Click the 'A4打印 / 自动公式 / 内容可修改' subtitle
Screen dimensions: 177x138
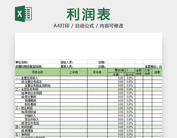[x=88, y=26]
